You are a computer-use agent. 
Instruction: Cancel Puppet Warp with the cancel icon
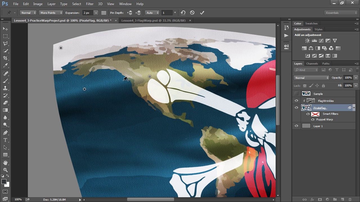pos(192,13)
